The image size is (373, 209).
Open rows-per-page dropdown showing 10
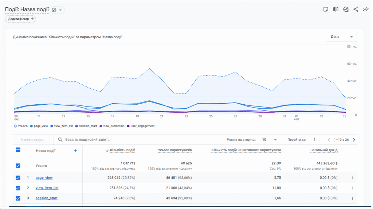269,140
